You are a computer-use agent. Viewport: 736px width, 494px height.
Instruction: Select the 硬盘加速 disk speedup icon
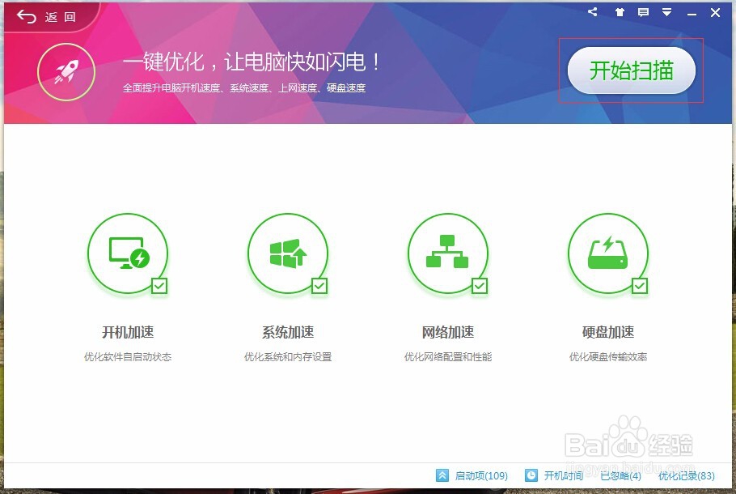[608, 253]
